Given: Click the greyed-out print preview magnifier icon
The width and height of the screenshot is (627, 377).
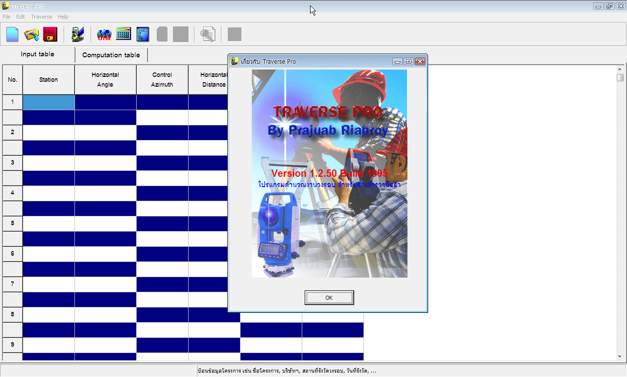Looking at the screenshot, I should point(208,34).
